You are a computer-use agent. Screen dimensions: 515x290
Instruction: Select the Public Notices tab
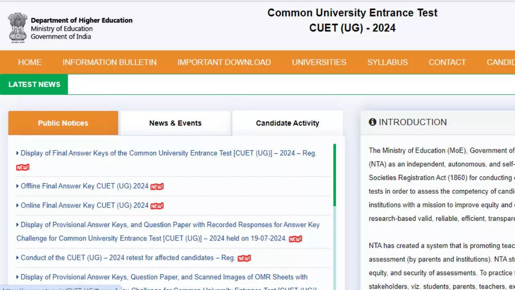coord(63,123)
